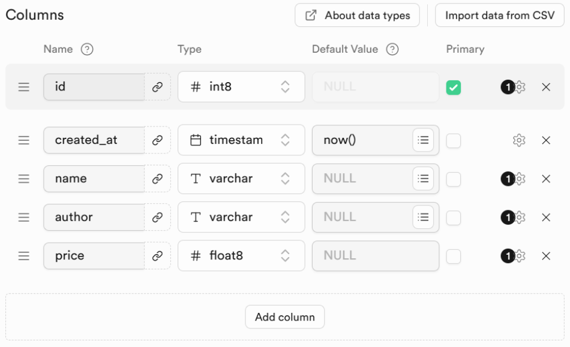Open the varchar type dropdown for name
The image size is (570, 347).
(241, 179)
